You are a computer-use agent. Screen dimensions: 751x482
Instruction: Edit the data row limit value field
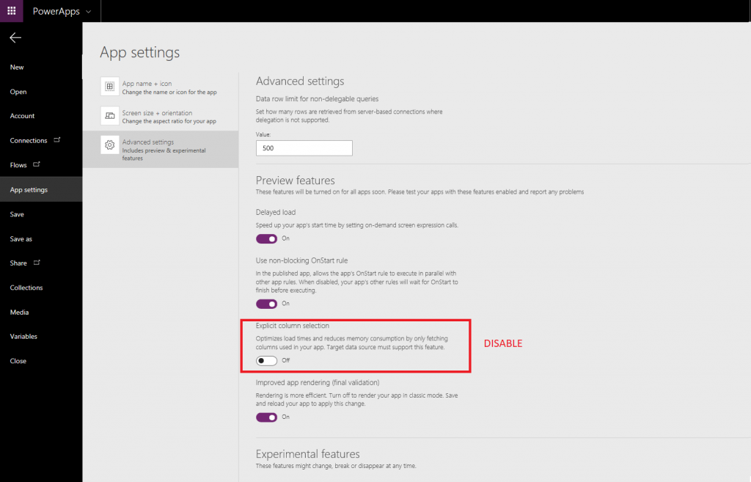coord(304,147)
